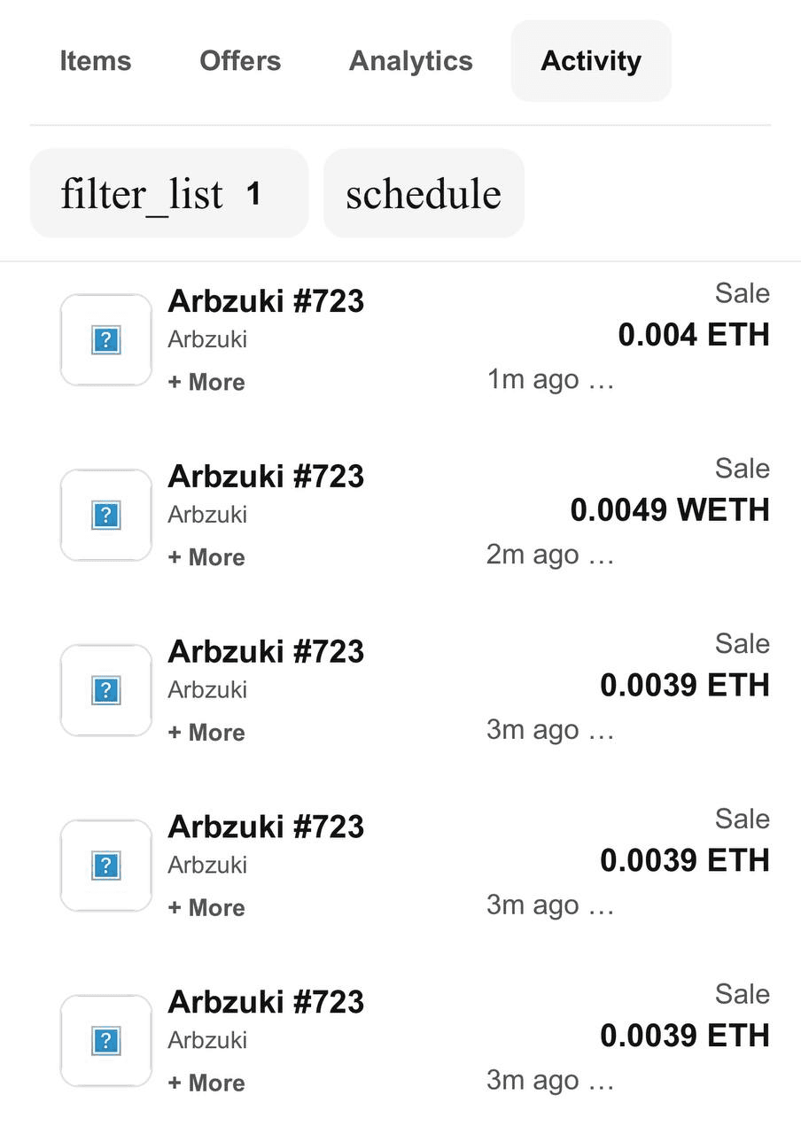Open Arbzuki #723 title in first row
Viewport: 801px width, 1134px height.
coord(266,301)
